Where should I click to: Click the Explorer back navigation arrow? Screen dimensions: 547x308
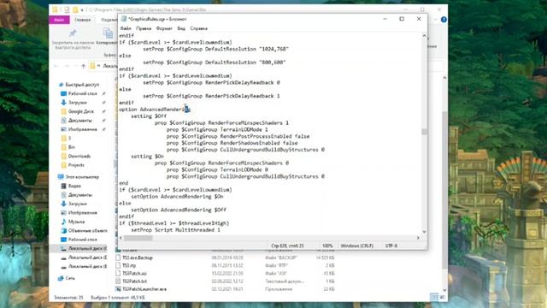click(x=56, y=66)
